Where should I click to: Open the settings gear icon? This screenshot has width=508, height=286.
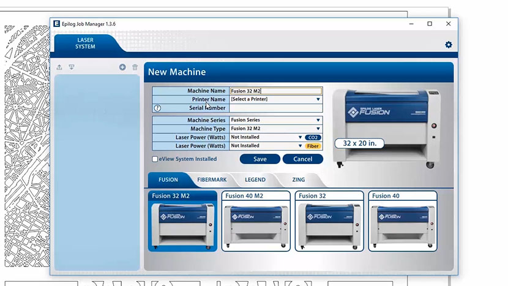pyautogui.click(x=449, y=45)
